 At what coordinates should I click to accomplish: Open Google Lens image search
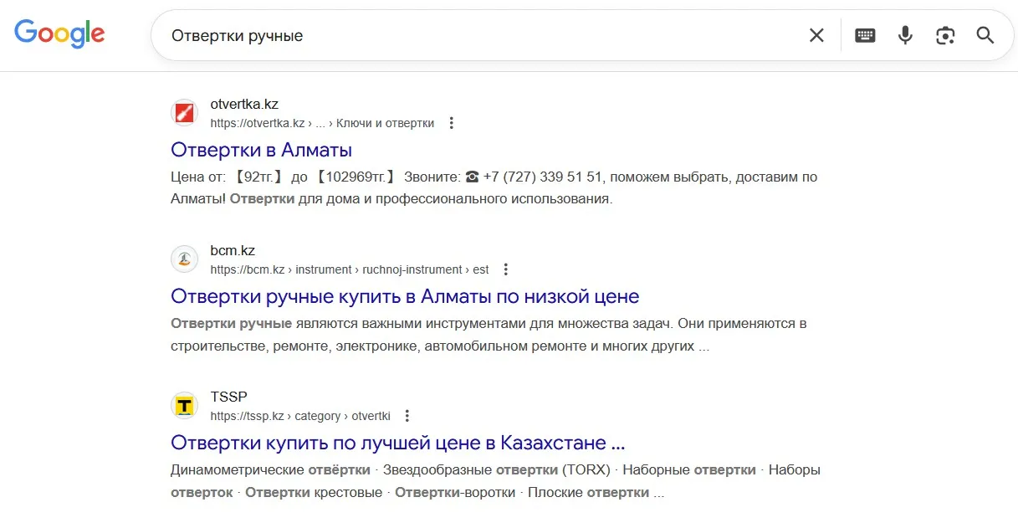[x=945, y=35]
